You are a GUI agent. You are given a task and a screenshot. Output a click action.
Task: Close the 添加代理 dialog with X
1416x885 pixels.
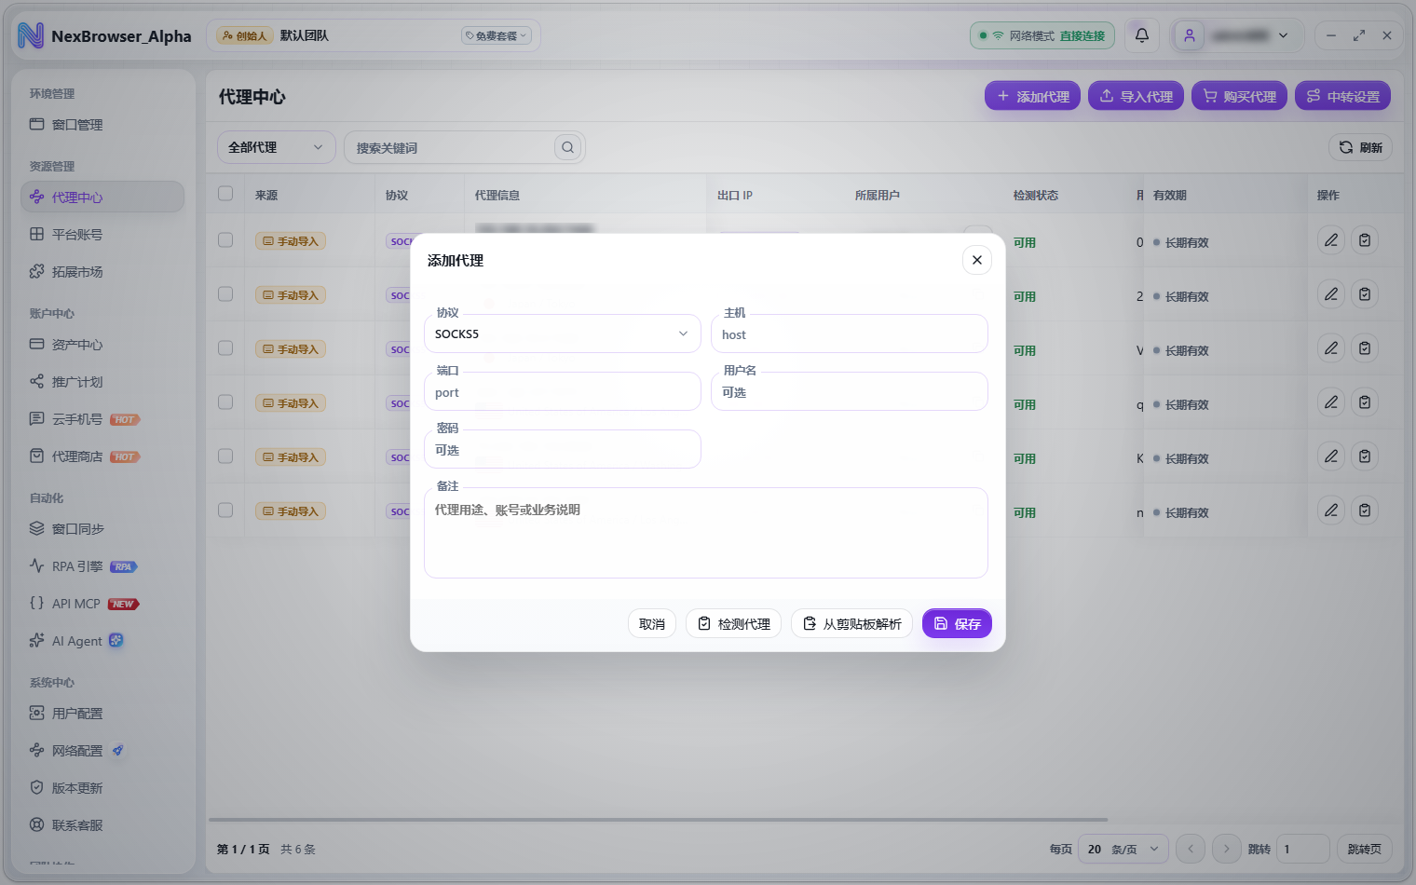[976, 260]
